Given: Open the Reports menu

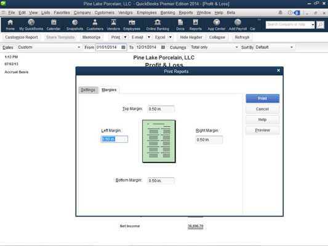Looking at the screenshot, I should 186,12.
